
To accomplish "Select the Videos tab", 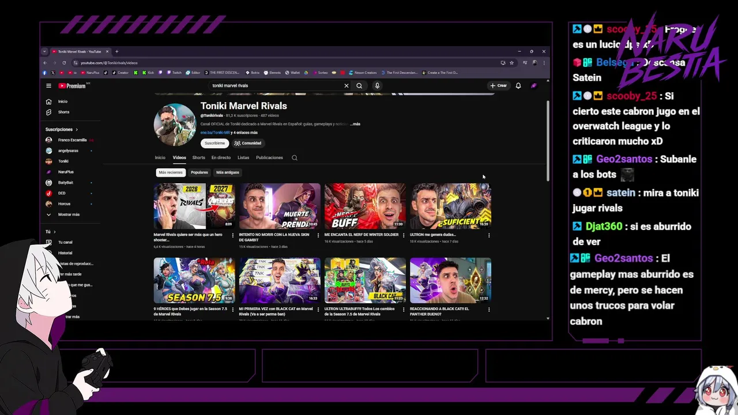I will pyautogui.click(x=179, y=157).
